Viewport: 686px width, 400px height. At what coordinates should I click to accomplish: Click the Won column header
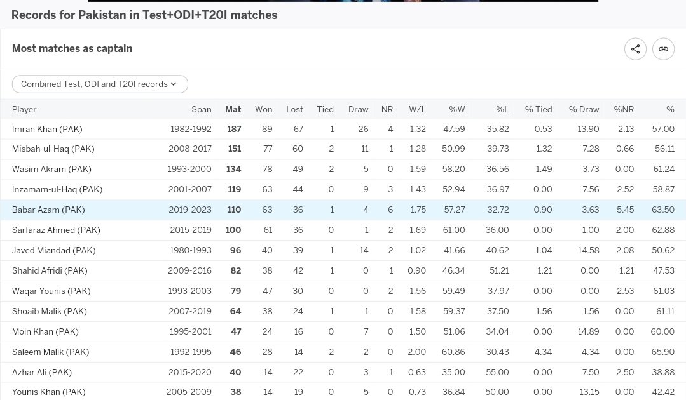(x=263, y=110)
